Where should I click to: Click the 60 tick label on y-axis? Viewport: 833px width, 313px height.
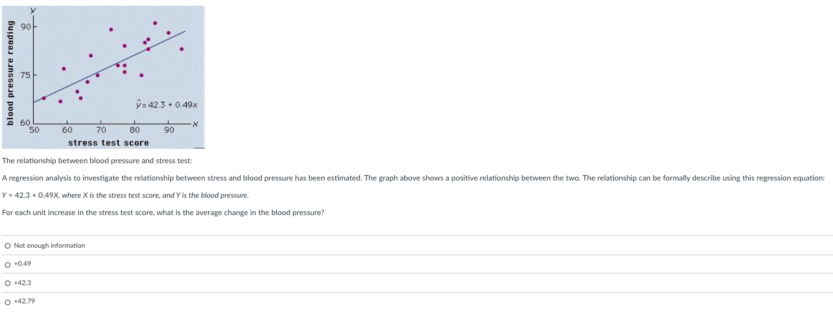tap(25, 123)
